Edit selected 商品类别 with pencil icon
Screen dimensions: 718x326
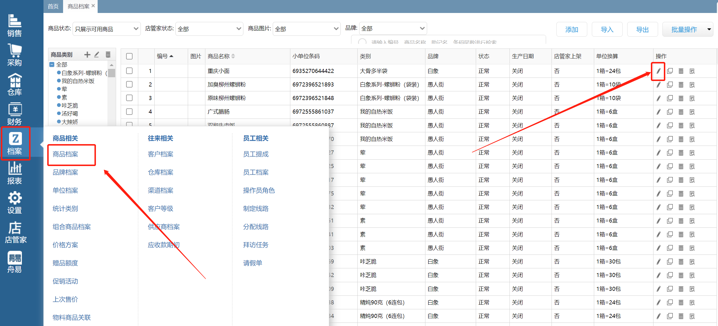tap(97, 54)
